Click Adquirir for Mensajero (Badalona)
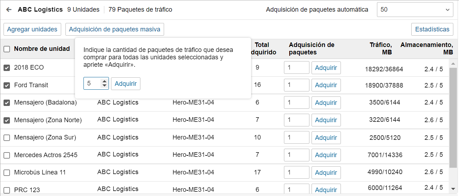Screen dimensions: 459x196 326,103
